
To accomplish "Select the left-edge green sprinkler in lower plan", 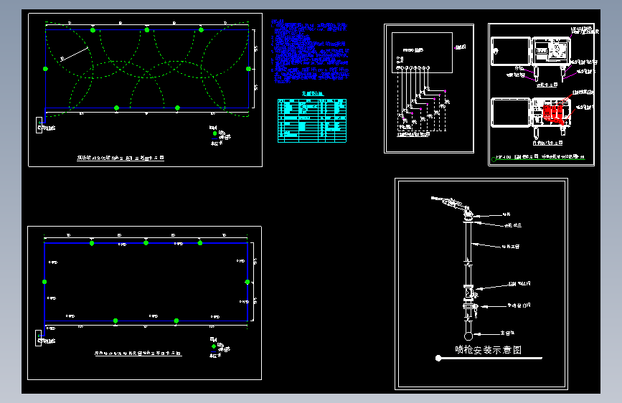I will (44, 282).
